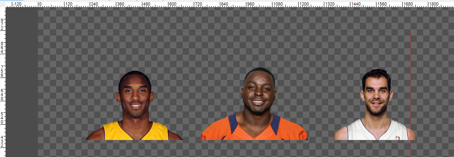Select the player image with white jersey
The height and width of the screenshot is (157, 454).
(375, 104)
